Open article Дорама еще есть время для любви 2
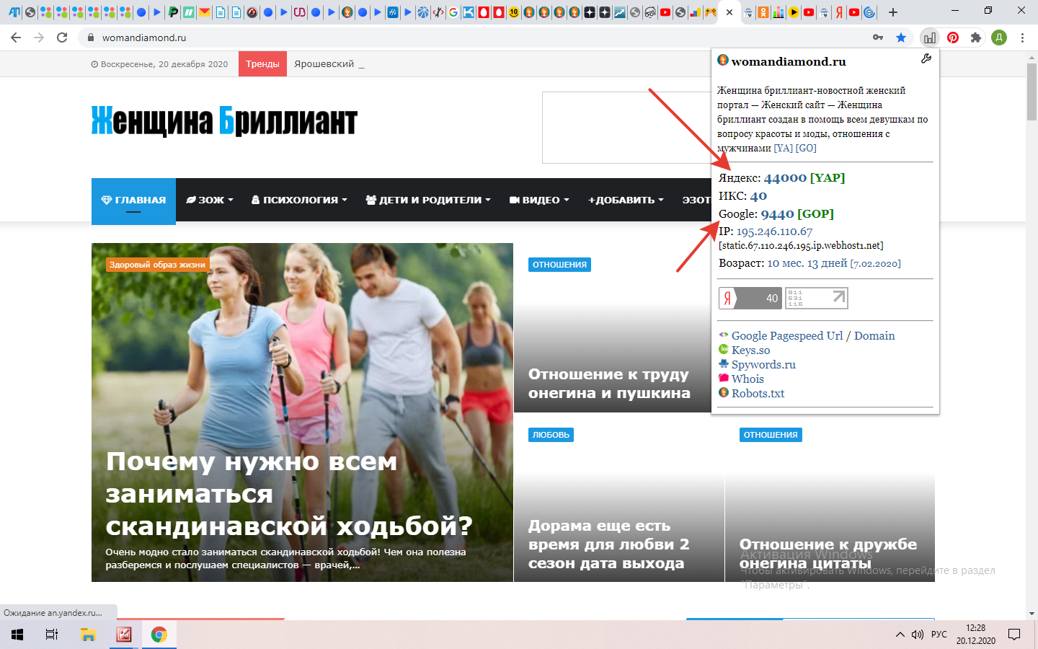 [x=608, y=544]
